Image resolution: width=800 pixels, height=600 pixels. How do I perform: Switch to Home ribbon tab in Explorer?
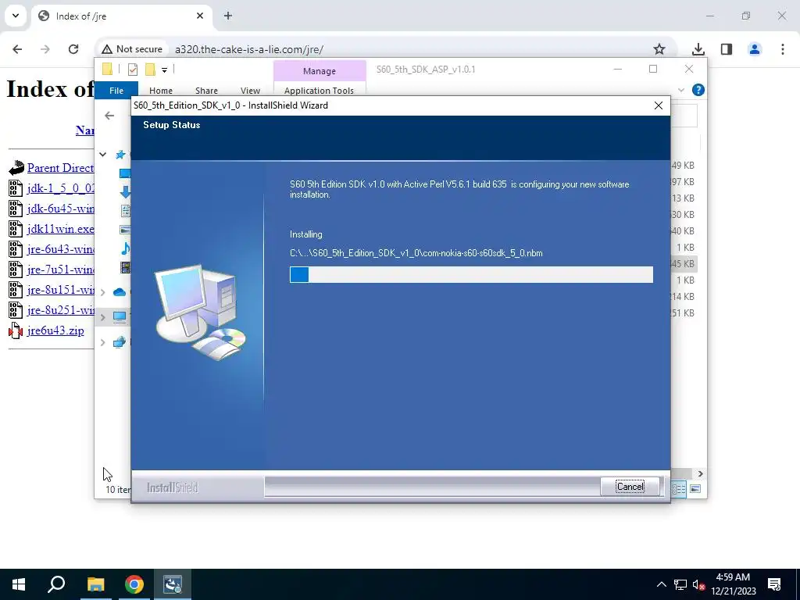click(x=161, y=91)
